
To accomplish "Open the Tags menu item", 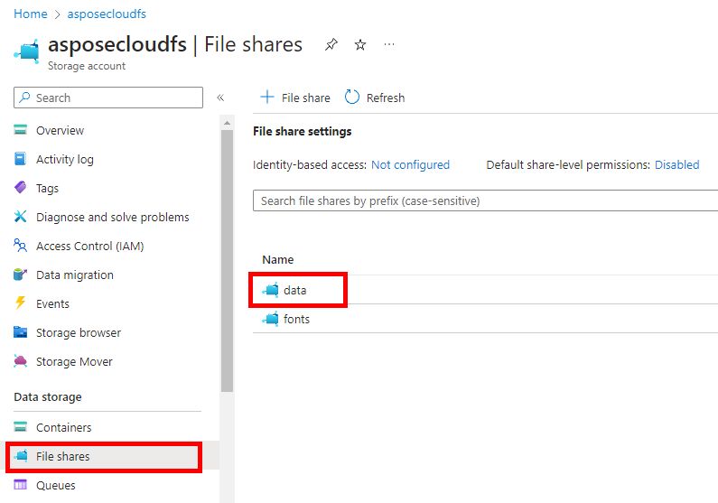I will [47, 188].
